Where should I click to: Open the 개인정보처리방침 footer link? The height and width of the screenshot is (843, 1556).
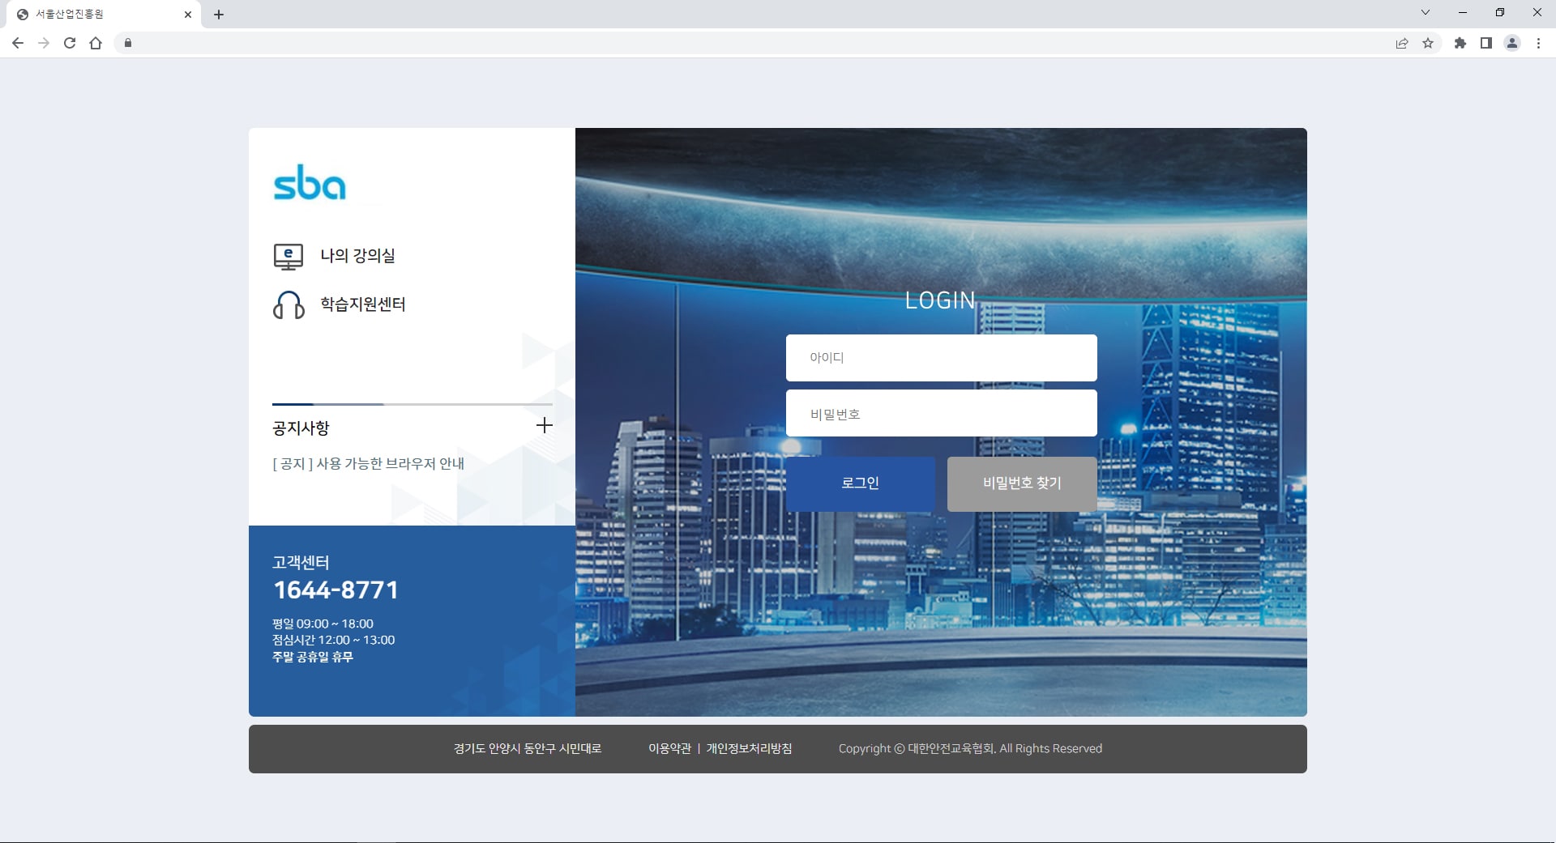tap(749, 749)
